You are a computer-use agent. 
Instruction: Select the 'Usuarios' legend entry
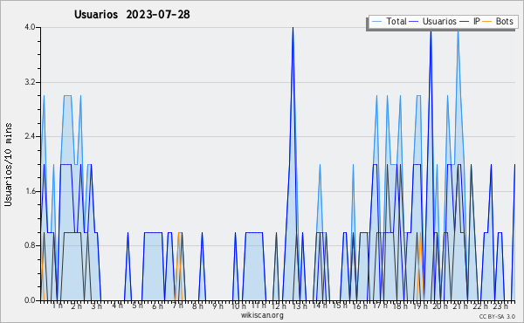(439, 21)
